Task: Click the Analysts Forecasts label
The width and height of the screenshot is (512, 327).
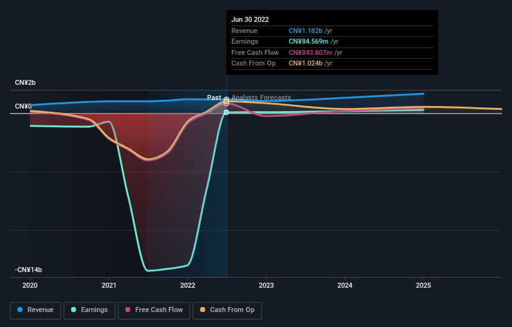Action: coord(261,97)
